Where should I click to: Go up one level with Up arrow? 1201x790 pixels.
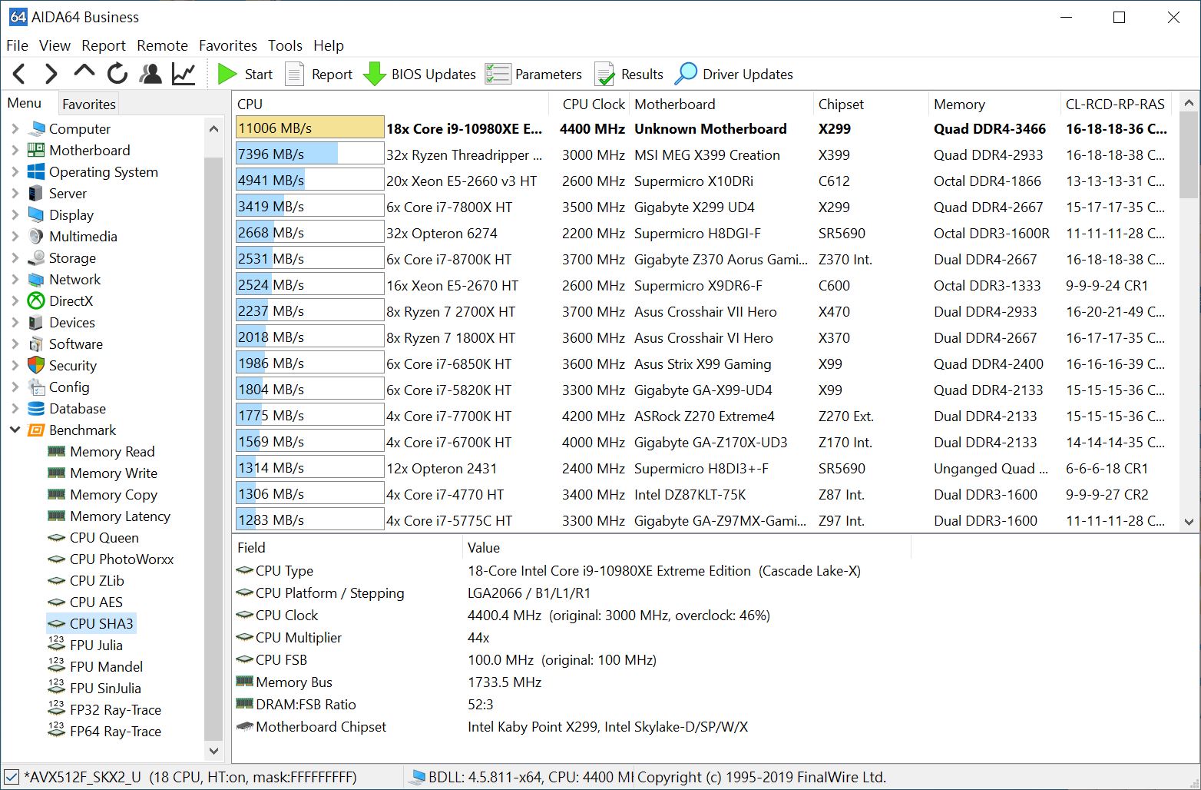click(x=84, y=71)
